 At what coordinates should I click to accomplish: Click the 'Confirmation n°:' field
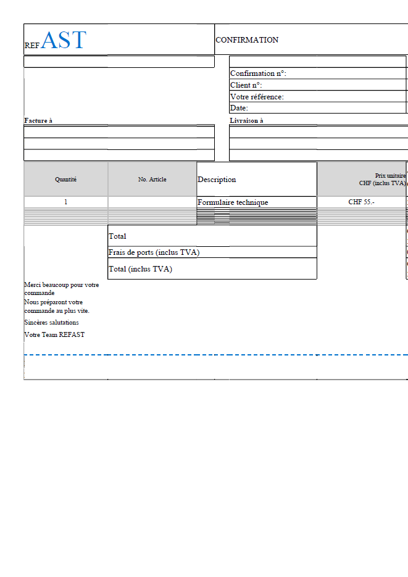point(318,73)
